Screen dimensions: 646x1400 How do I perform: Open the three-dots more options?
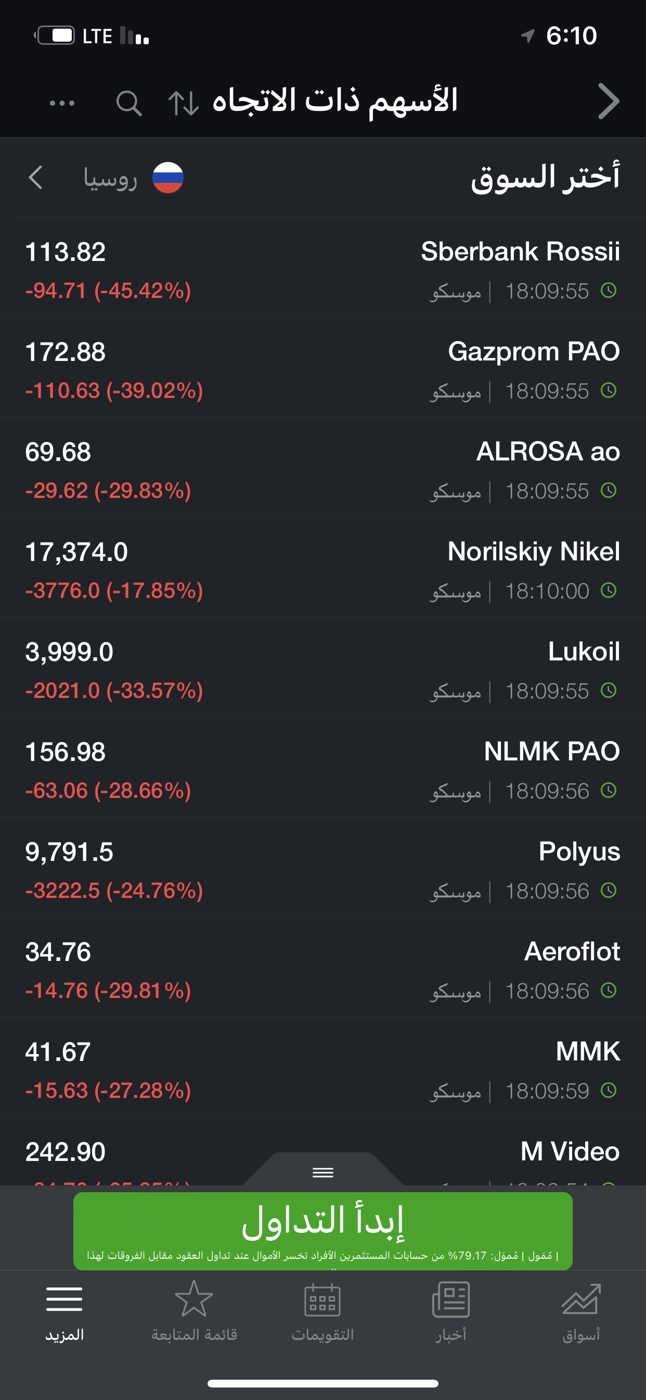tap(62, 103)
